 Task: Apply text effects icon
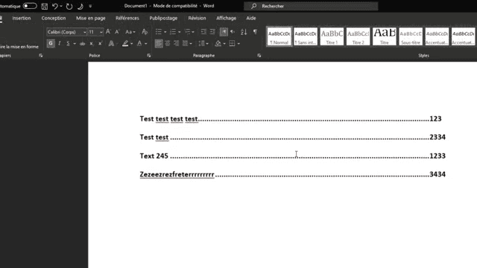[x=111, y=43]
